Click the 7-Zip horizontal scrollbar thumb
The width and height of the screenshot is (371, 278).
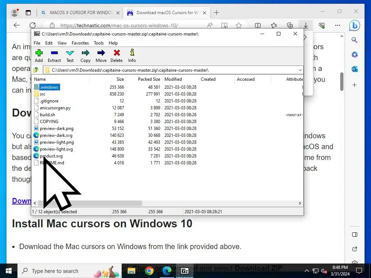pyautogui.click(x=90, y=203)
